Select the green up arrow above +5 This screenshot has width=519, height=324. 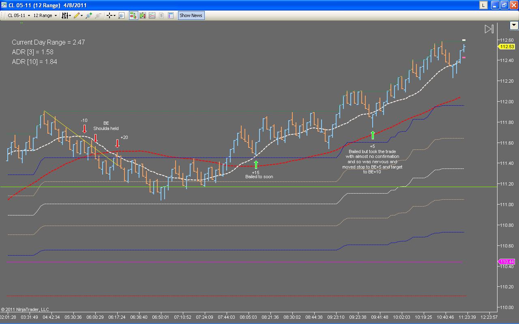coord(373,135)
